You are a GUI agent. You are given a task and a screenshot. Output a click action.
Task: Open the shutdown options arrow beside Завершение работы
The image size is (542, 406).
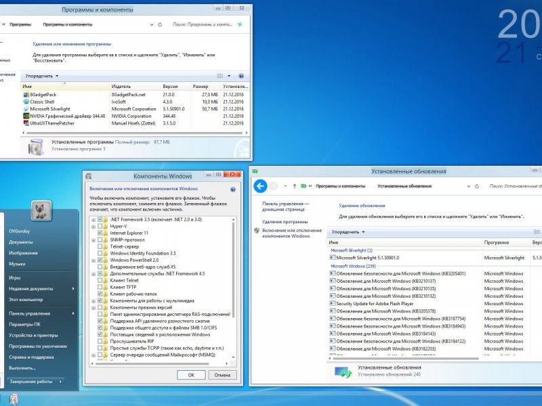click(61, 382)
